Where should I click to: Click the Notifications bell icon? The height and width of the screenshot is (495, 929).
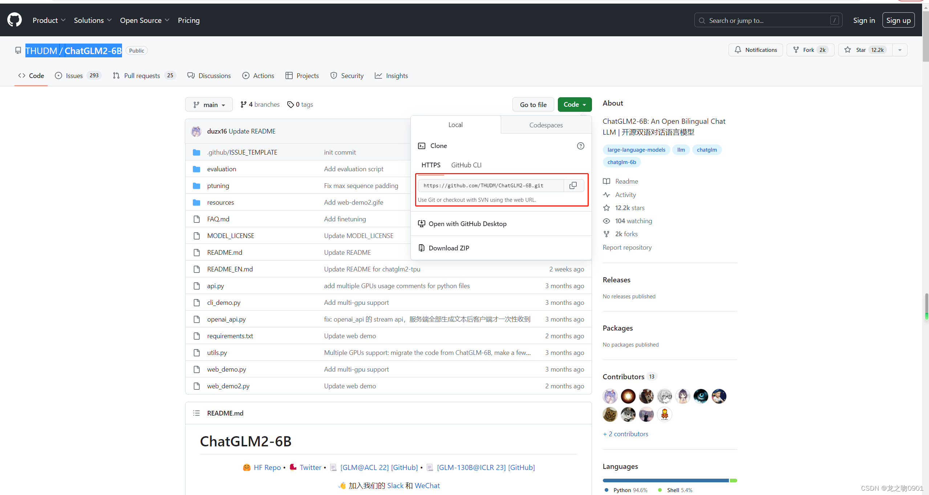coord(738,50)
